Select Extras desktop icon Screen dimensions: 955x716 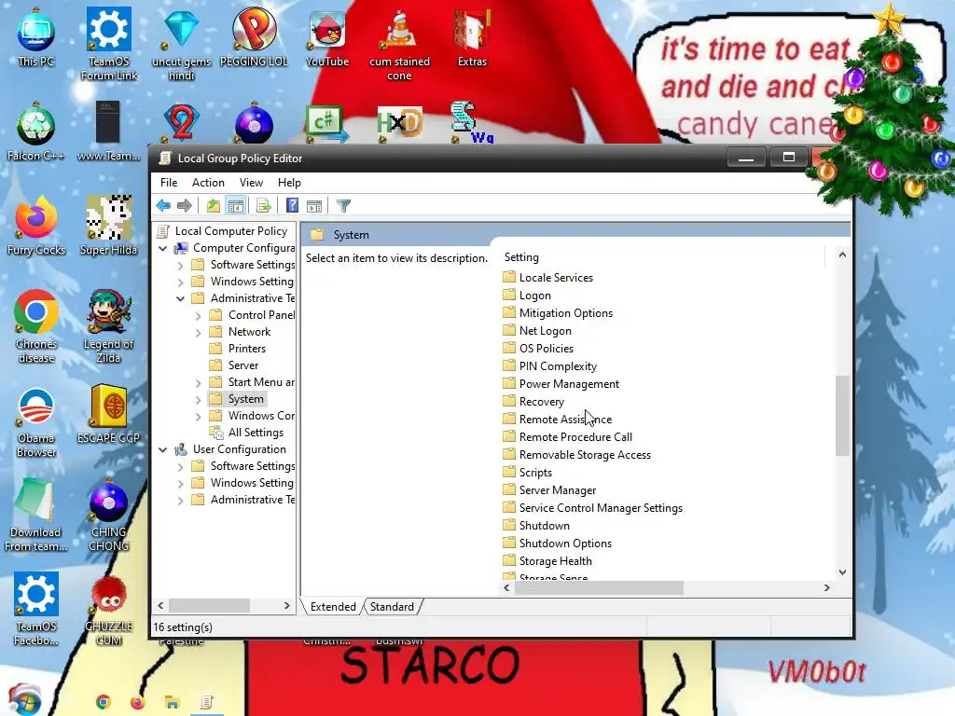click(472, 37)
